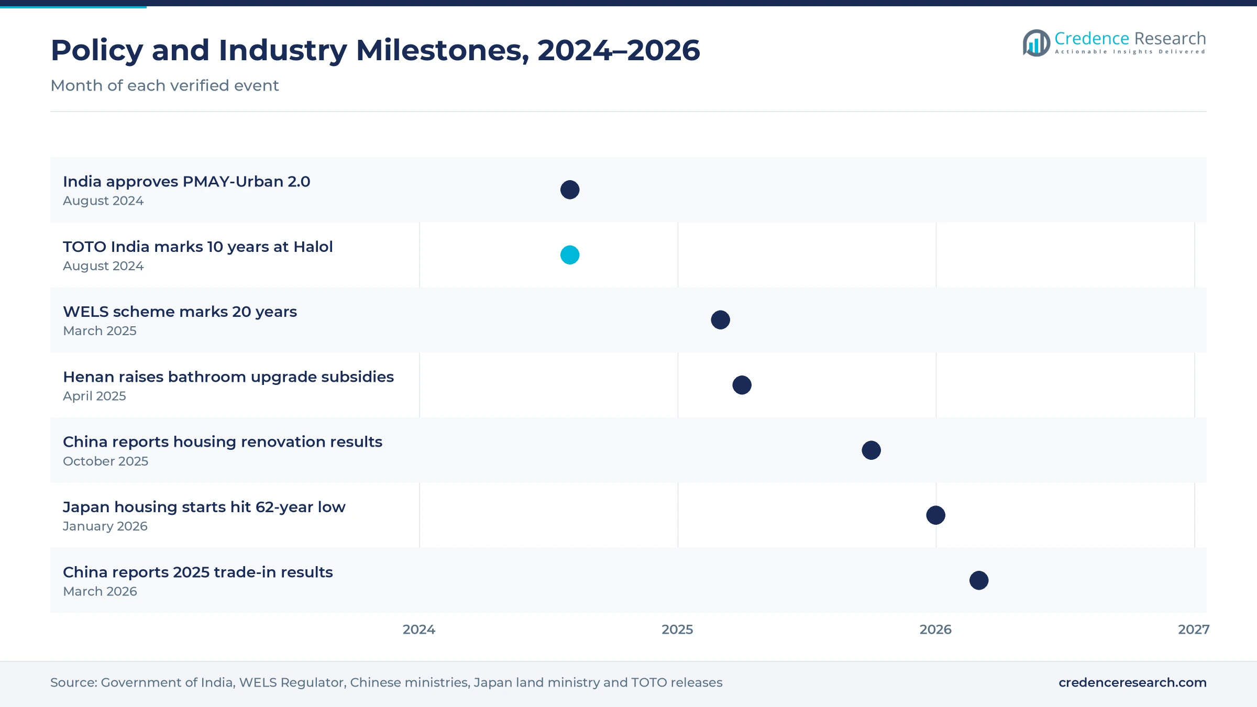Viewport: 1257px width, 707px height.
Task: Click 'TOTO India marks 10 years at Halol'
Action: pos(197,247)
